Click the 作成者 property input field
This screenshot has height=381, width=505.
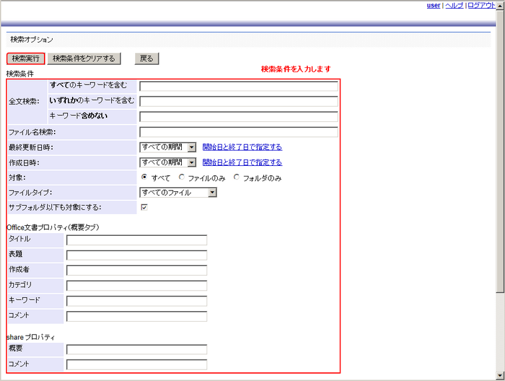point(137,270)
